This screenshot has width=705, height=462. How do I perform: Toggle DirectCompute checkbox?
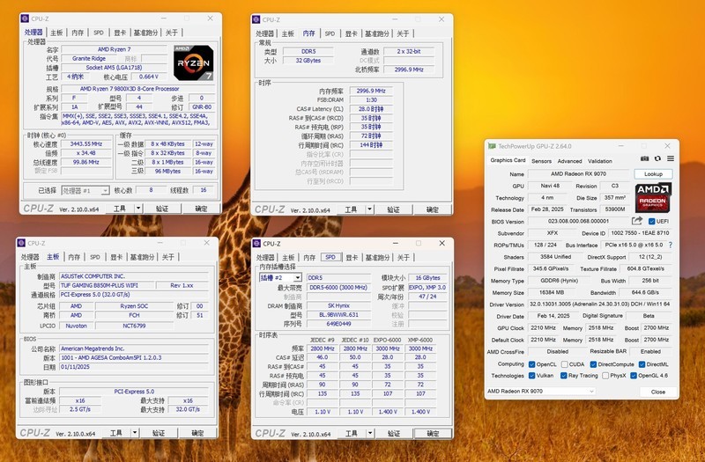pos(593,364)
